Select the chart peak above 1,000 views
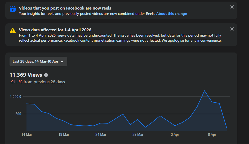Image resolution: width=249 pixels, height=144 pixels. click(x=204, y=91)
